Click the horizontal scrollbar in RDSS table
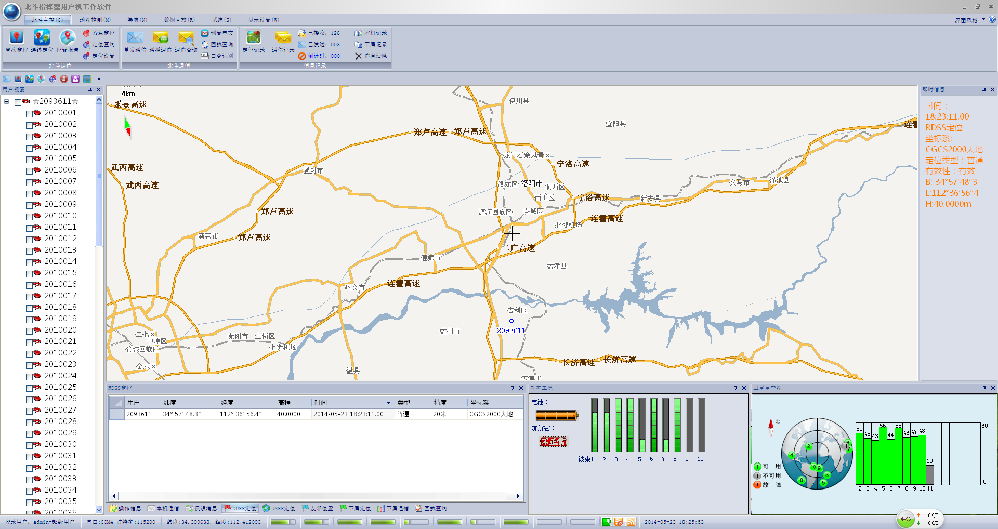This screenshot has width=998, height=529. [312, 496]
